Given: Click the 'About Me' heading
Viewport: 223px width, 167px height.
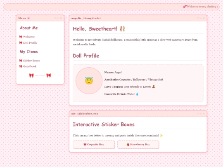Looking at the screenshot, I should point(29,28).
